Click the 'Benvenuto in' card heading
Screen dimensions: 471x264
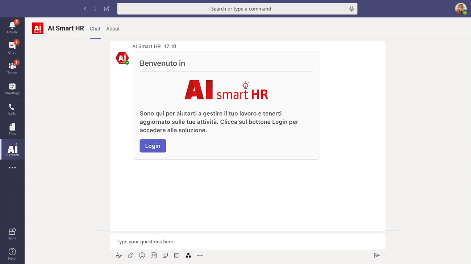tap(162, 63)
